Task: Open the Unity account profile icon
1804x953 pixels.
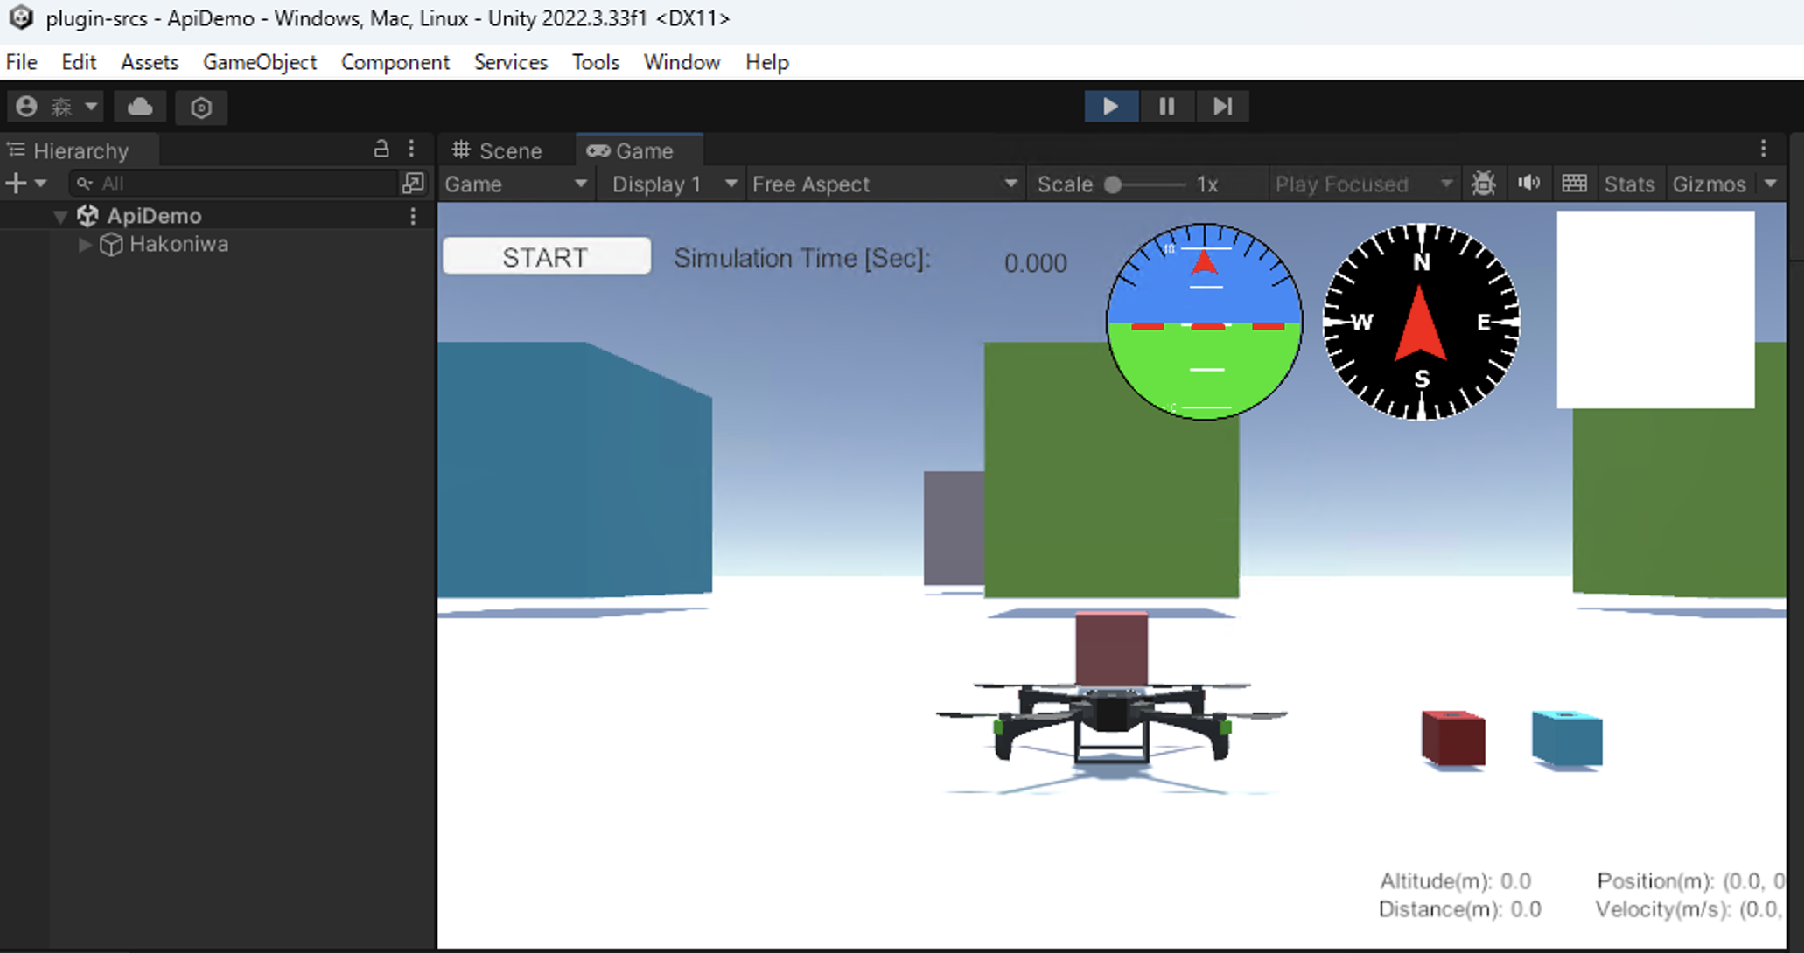Action: click(x=26, y=106)
